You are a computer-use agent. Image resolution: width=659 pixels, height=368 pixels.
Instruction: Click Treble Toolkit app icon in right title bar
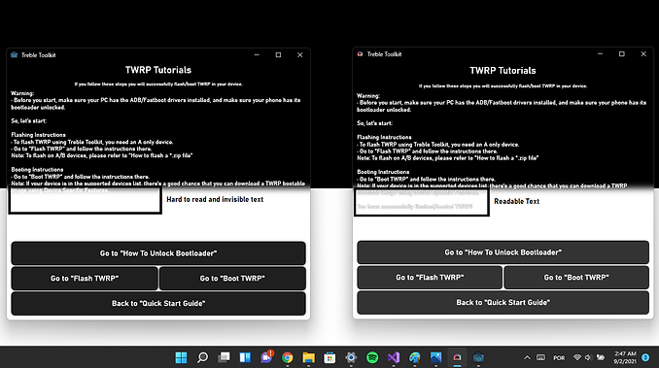[360, 54]
